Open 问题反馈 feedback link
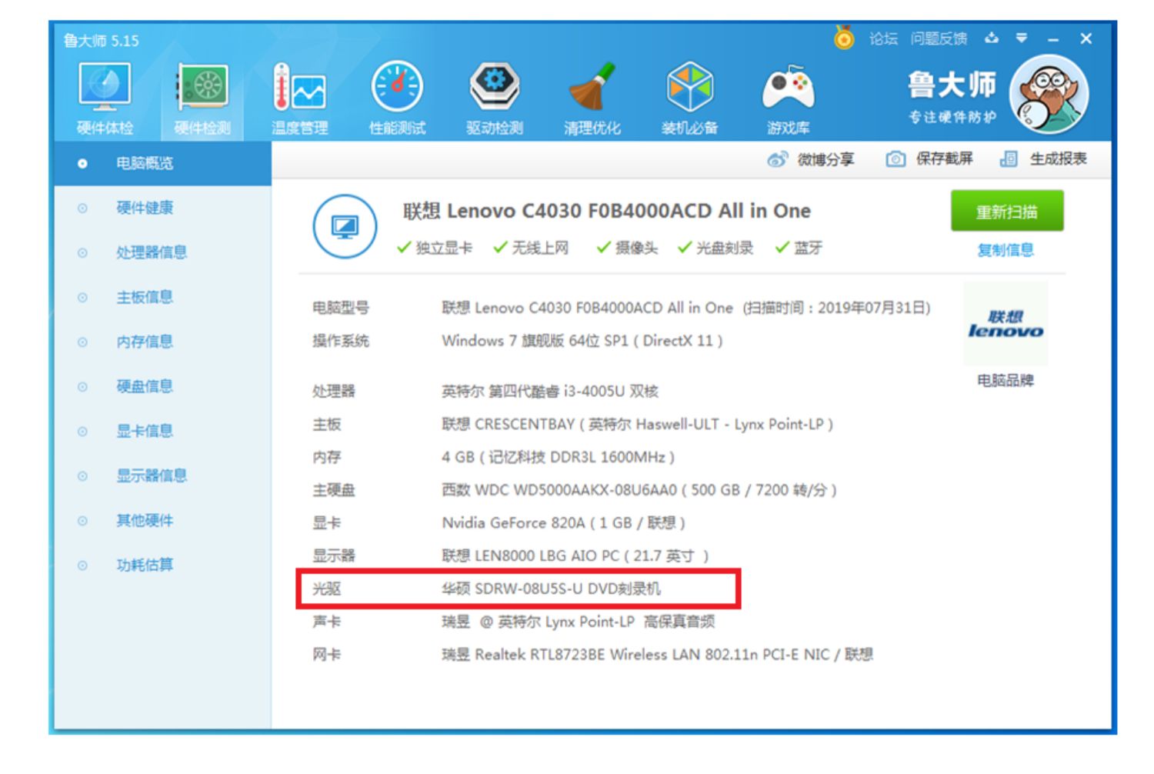The width and height of the screenshot is (1154, 774). tap(939, 38)
